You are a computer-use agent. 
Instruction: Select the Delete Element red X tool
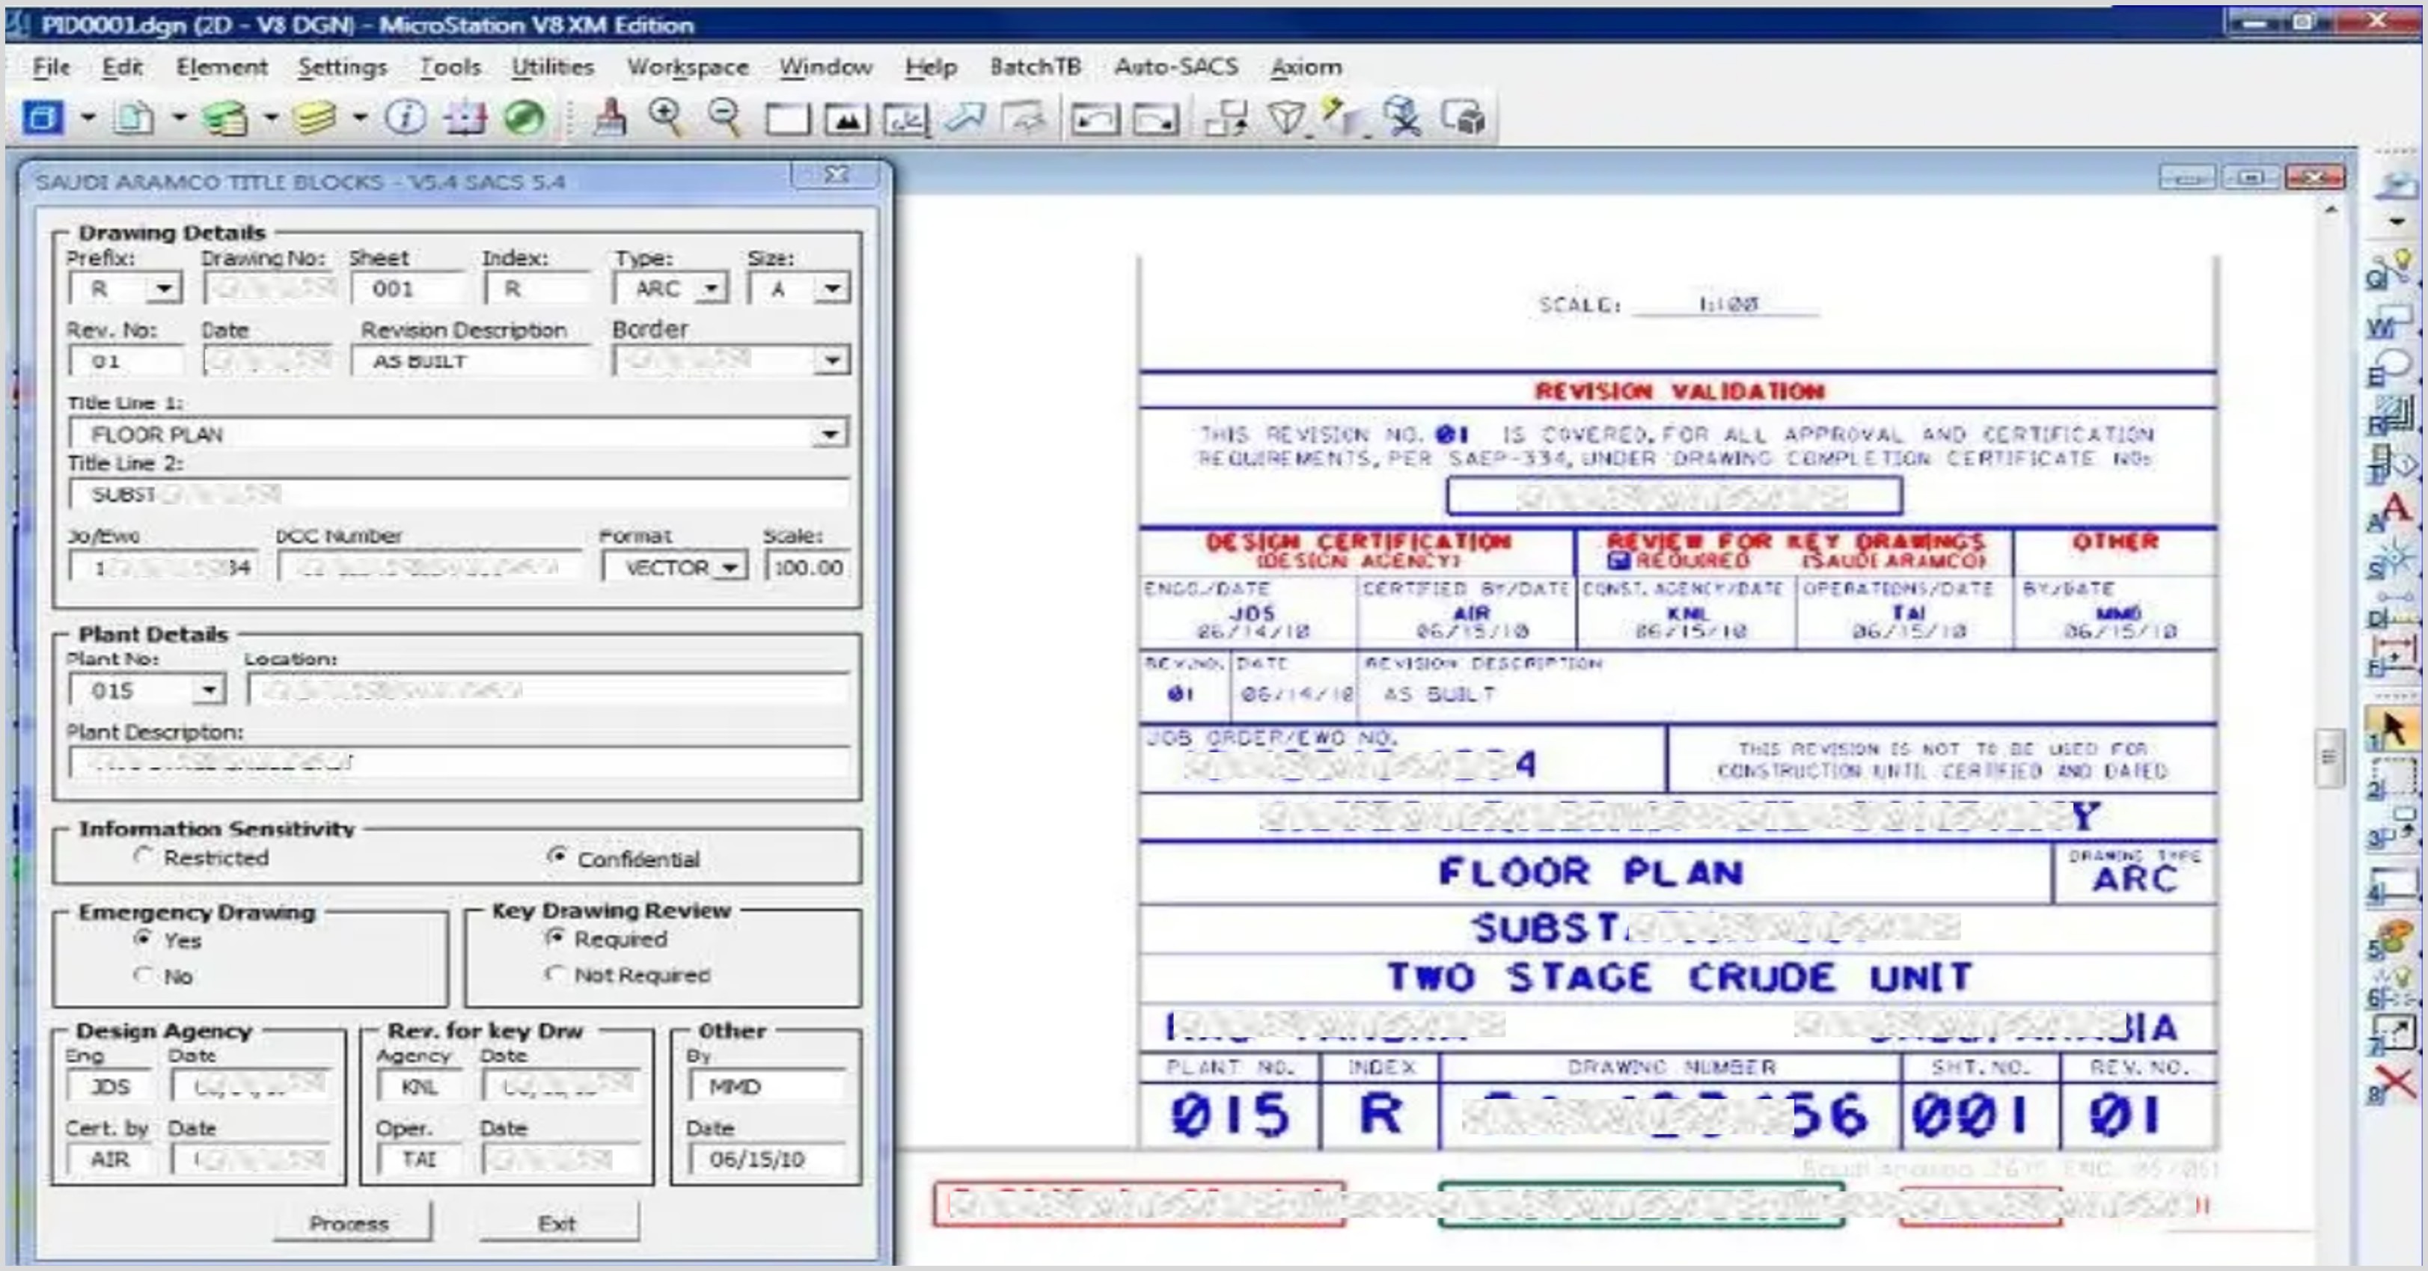coord(2393,1085)
